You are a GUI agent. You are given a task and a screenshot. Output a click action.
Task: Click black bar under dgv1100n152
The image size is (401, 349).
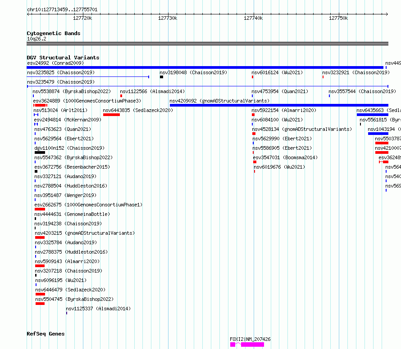coord(40,152)
